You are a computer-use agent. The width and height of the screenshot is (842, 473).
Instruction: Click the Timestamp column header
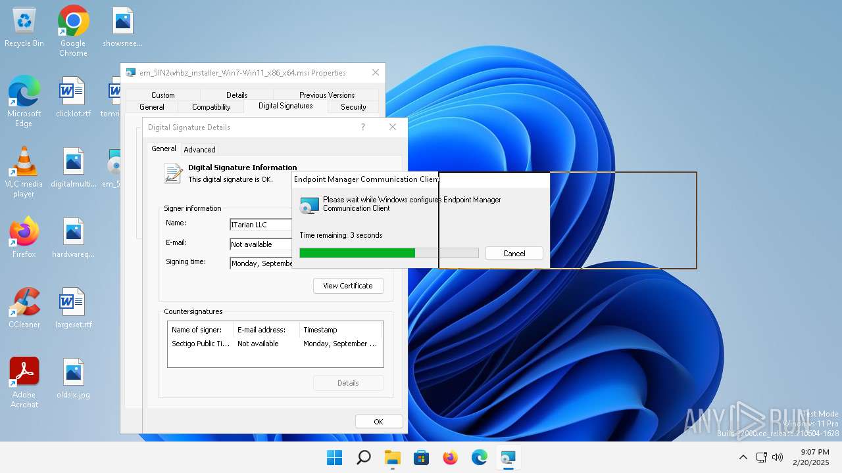(341, 330)
